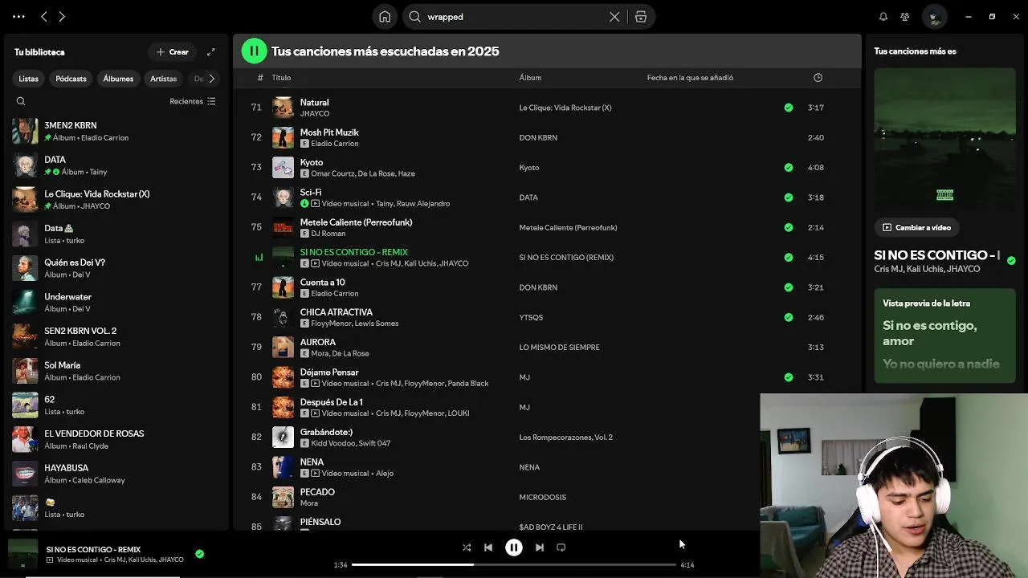
Task: Sort by the Álbum column header
Action: 530,78
